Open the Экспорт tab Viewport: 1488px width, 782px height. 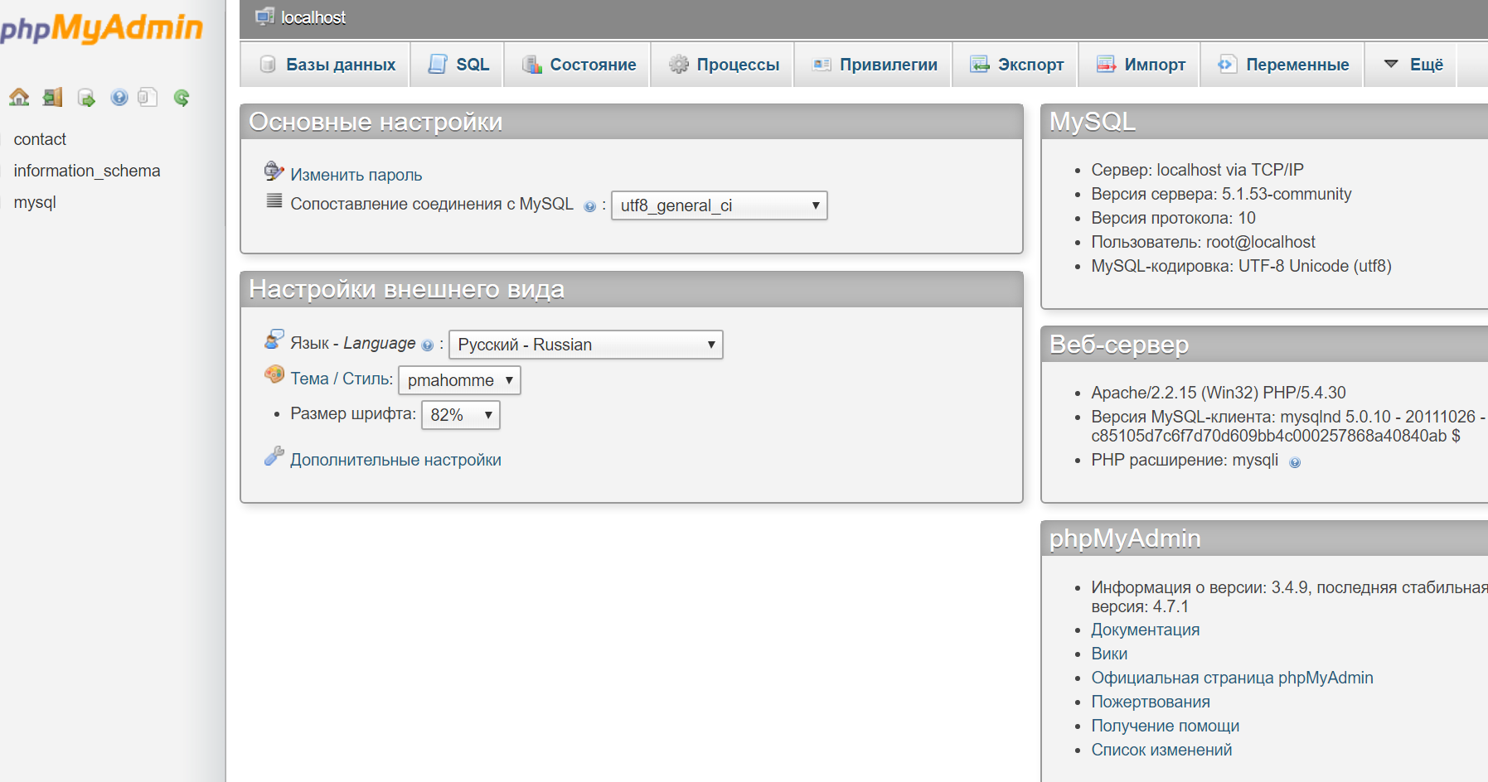click(1016, 65)
